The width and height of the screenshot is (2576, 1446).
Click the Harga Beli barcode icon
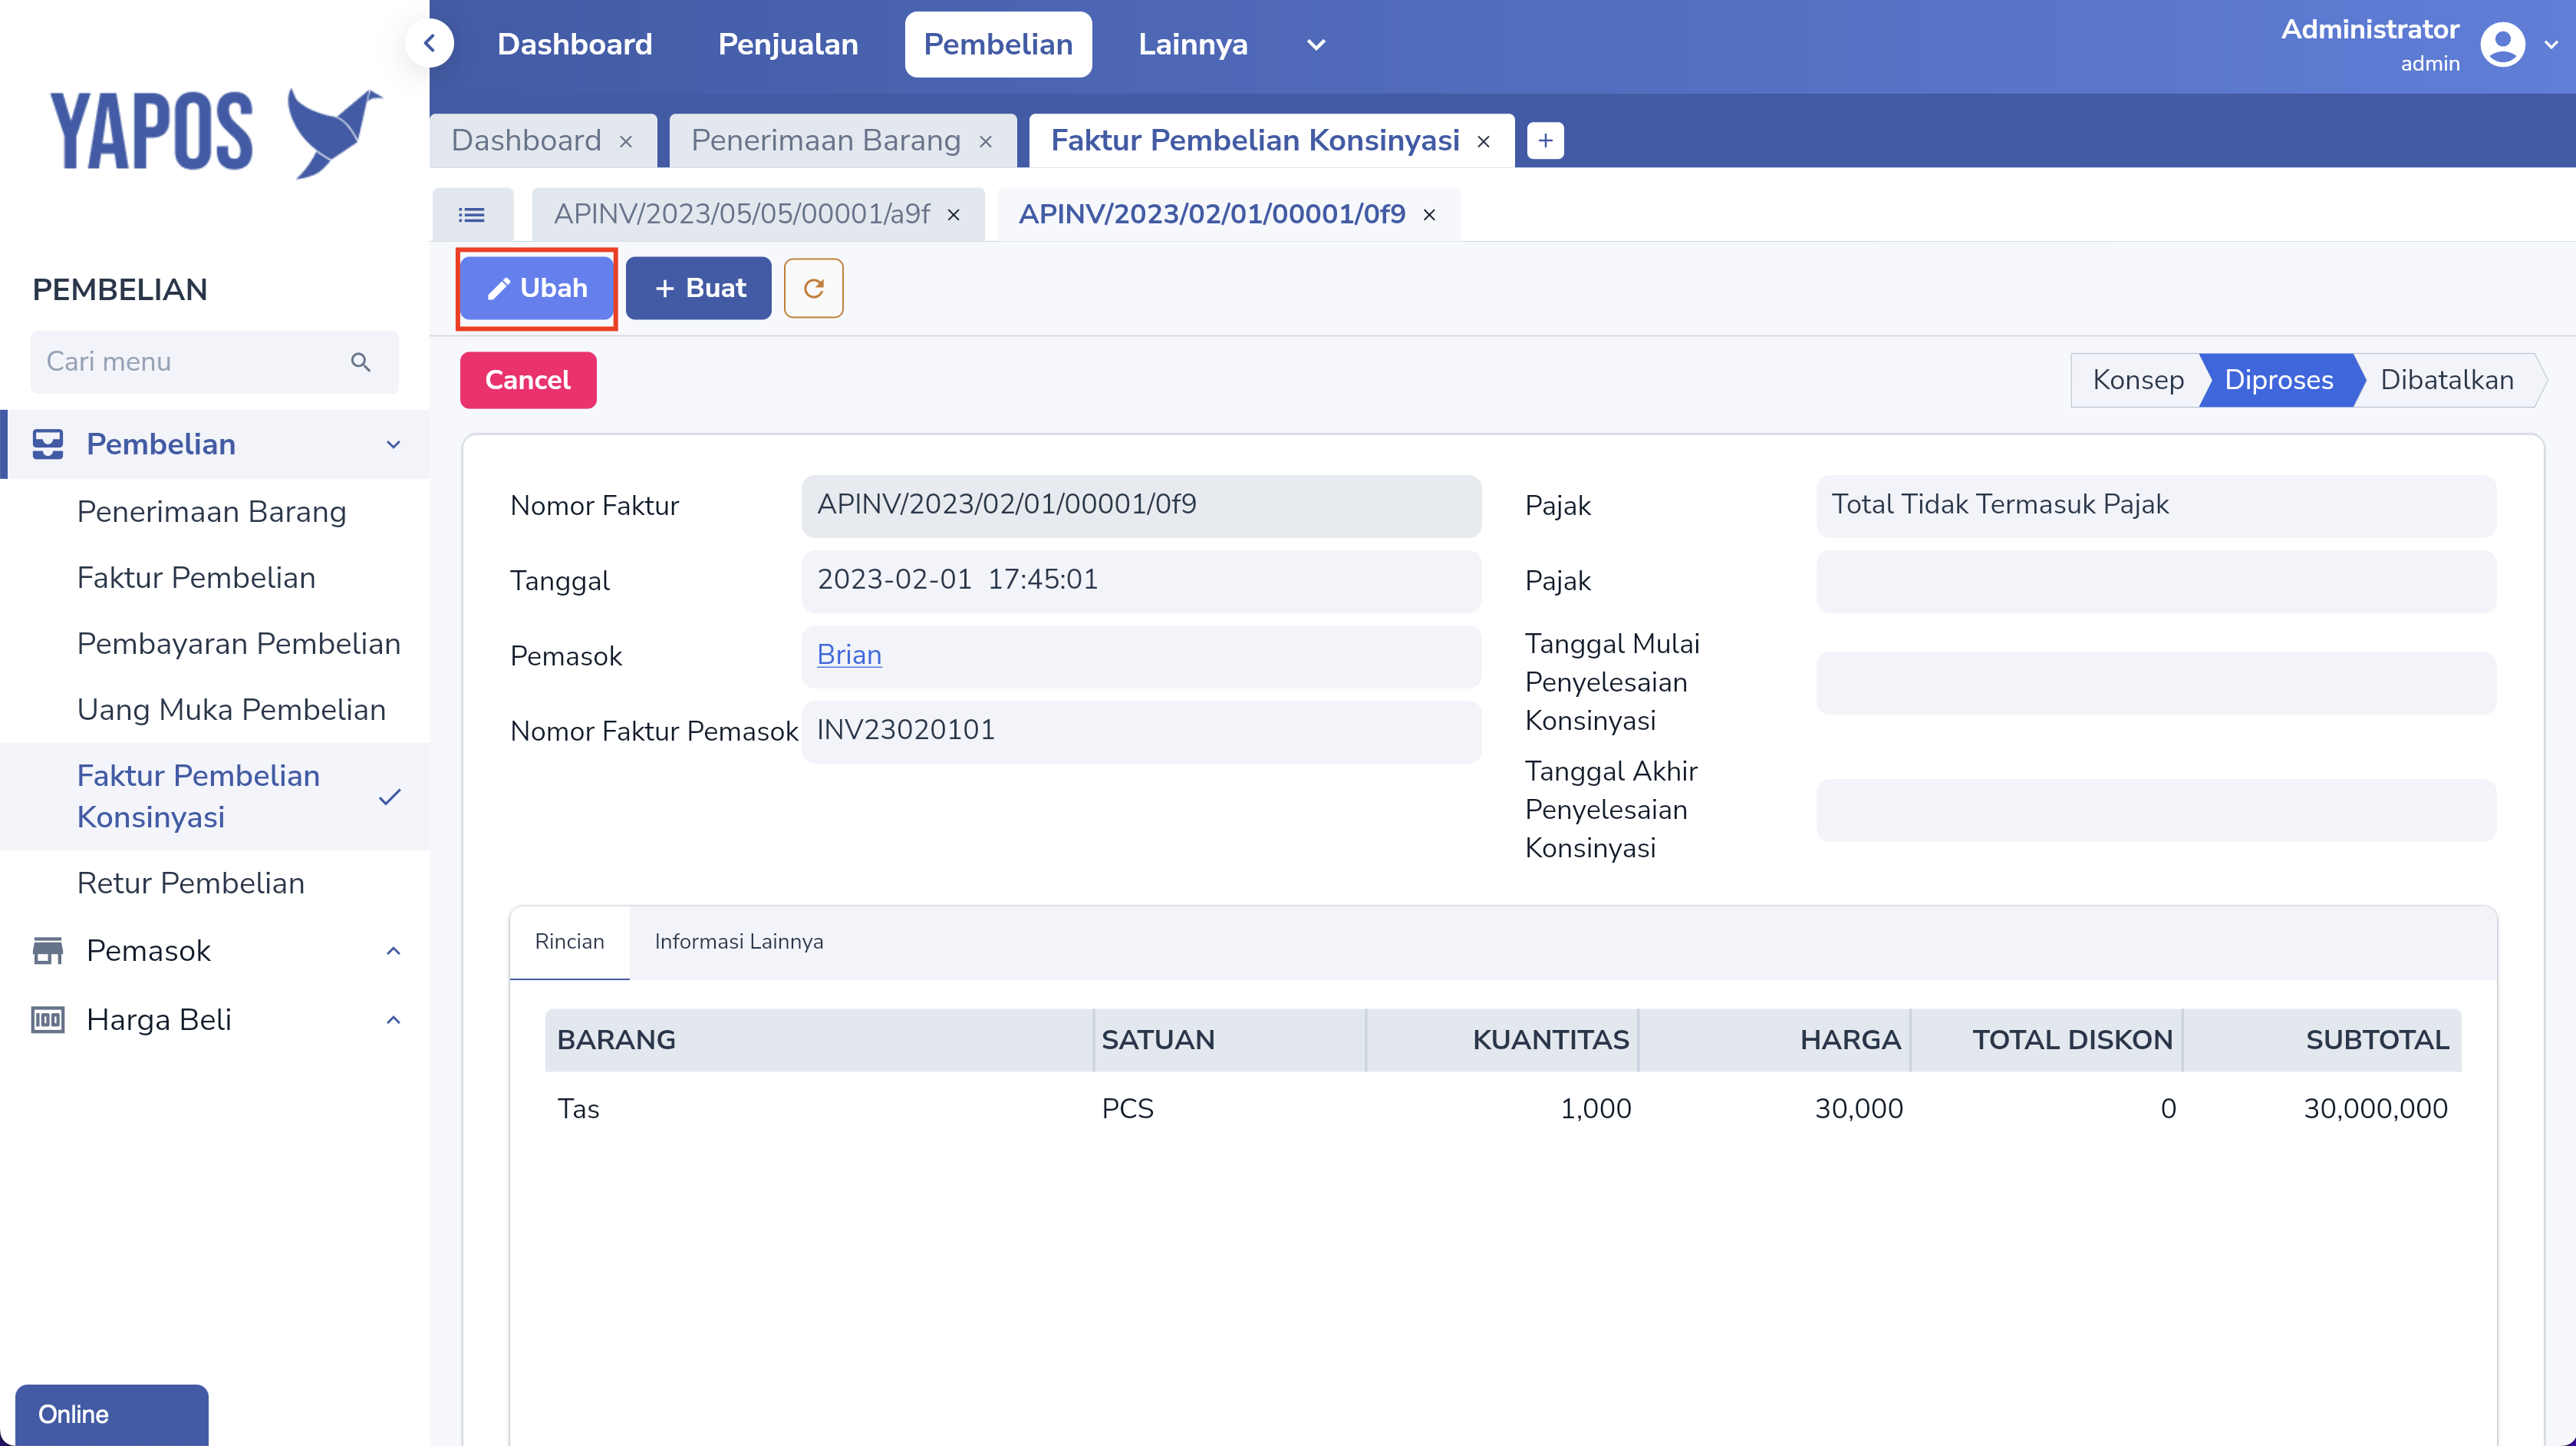[x=47, y=1020]
